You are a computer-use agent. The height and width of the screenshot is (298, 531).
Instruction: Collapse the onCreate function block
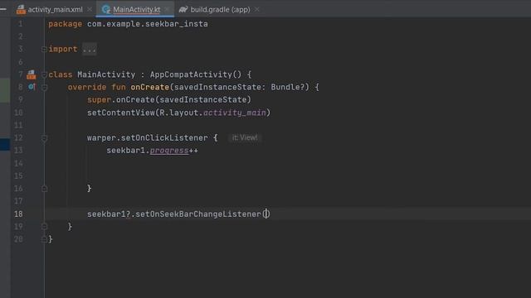(x=44, y=88)
